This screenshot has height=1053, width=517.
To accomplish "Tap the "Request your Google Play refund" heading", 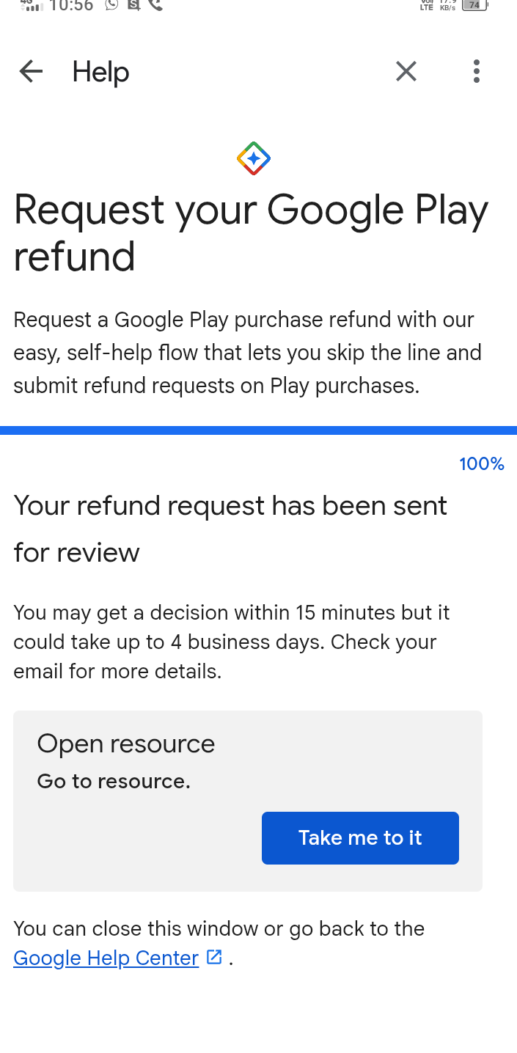I will 251,233.
